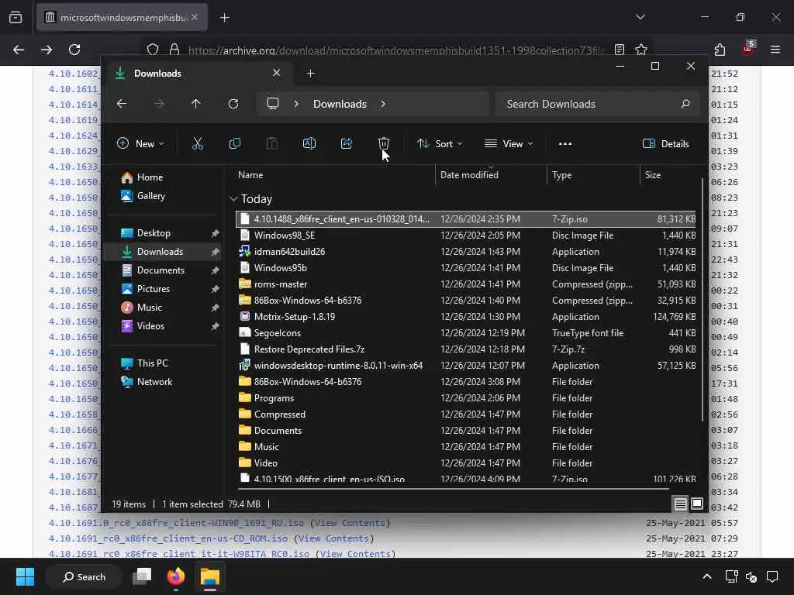Viewport: 794px width, 595px height.
Task: Show hidden system tray icons
Action: coord(707,576)
